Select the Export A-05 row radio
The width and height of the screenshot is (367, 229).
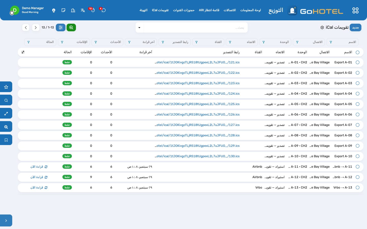(358, 104)
